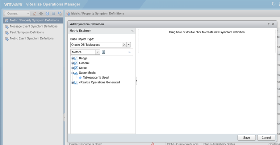Image resolution: width=280 pixels, height=145 pixels.
Task: Click the refresh icon in header
Action: point(274,4)
